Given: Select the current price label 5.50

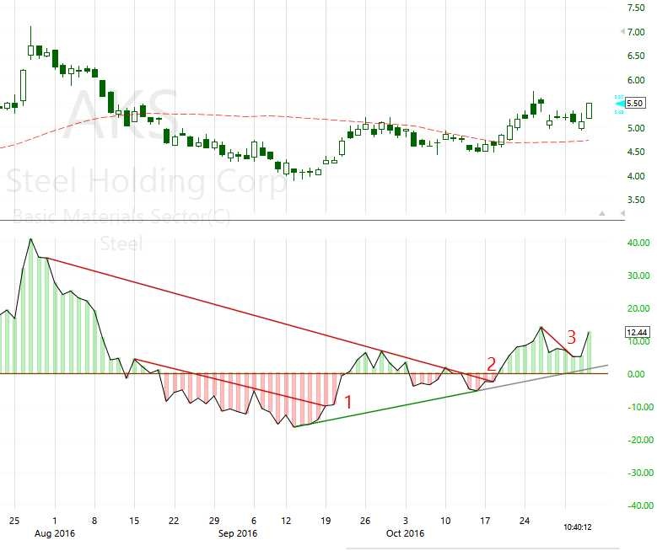Looking at the screenshot, I should coord(635,103).
